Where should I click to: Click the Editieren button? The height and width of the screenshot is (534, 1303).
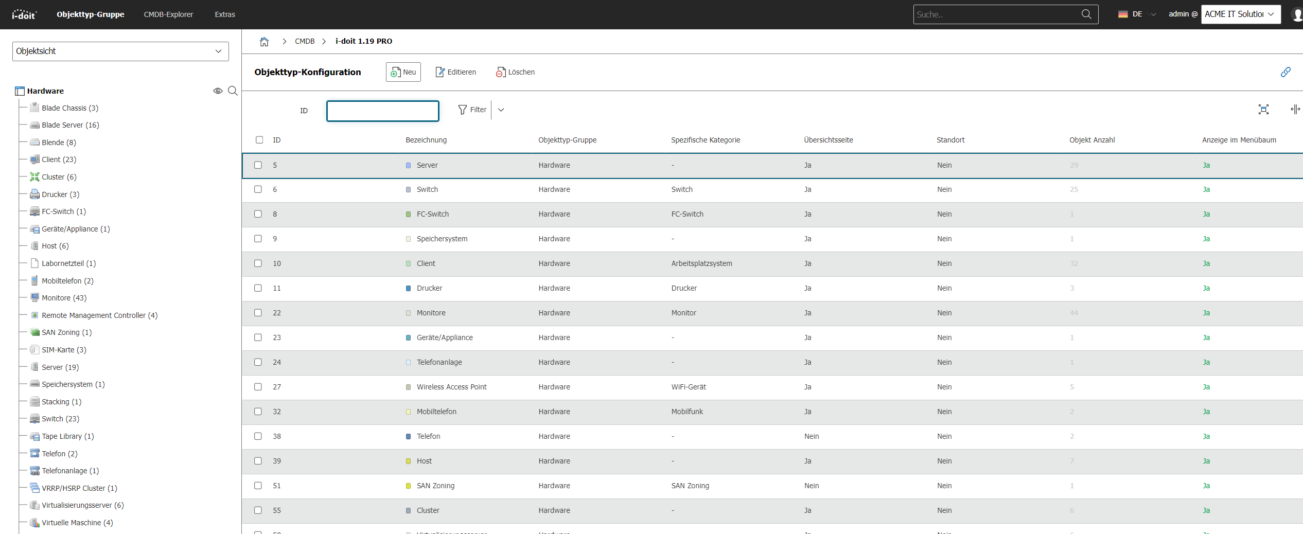point(456,72)
